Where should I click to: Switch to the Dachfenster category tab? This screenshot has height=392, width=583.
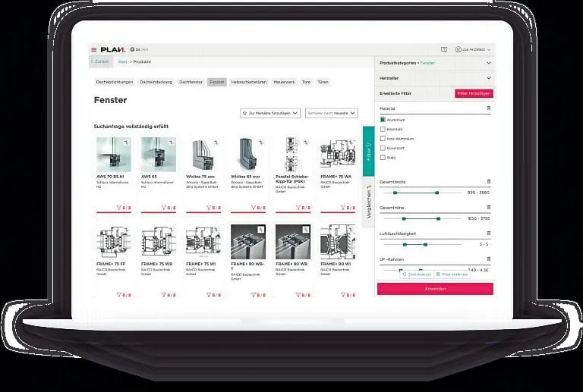pyautogui.click(x=191, y=81)
